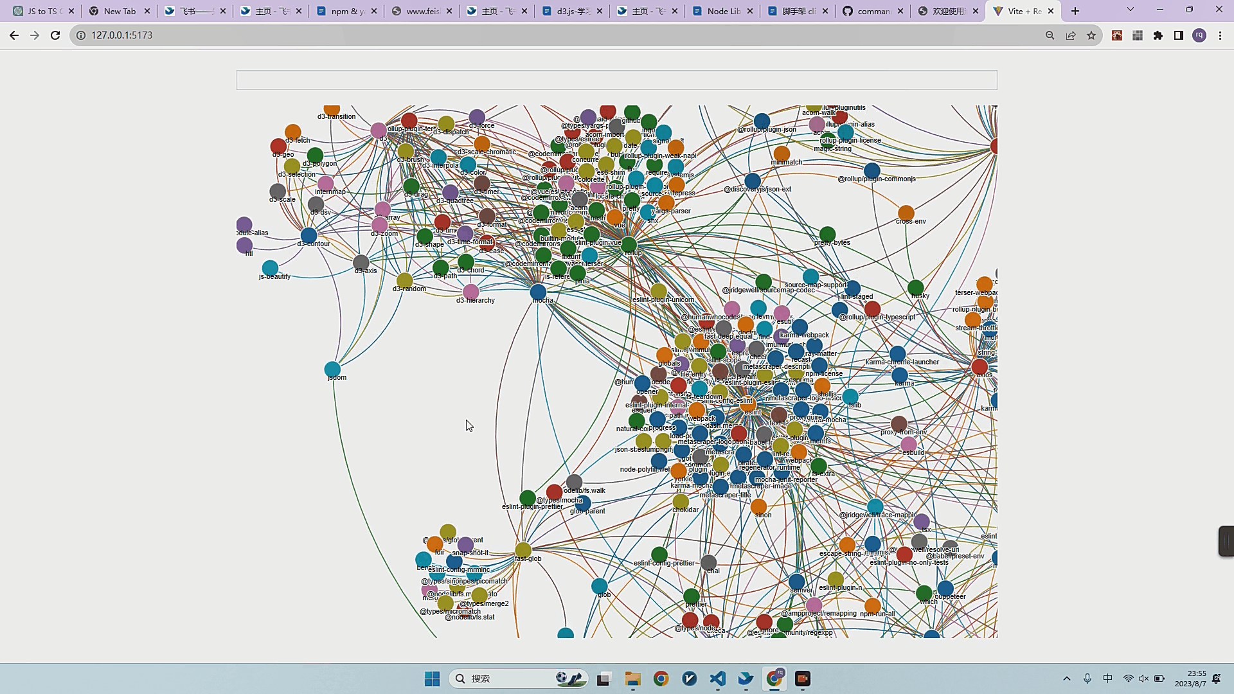Reload the page
The height and width of the screenshot is (694, 1234).
[x=55, y=35]
